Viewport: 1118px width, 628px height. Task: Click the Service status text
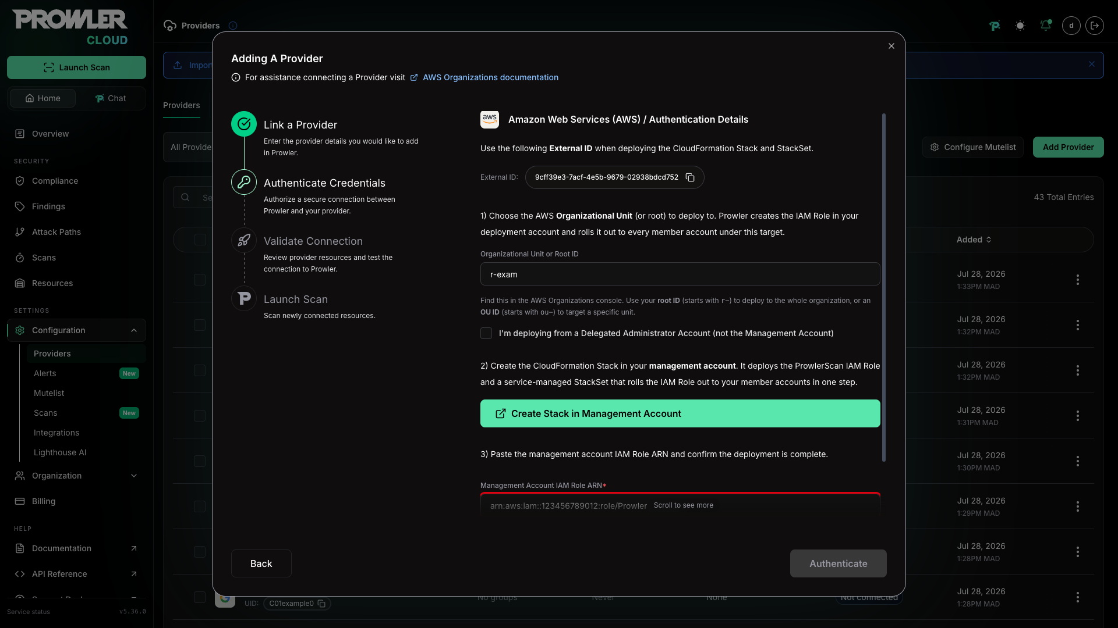tap(29, 612)
